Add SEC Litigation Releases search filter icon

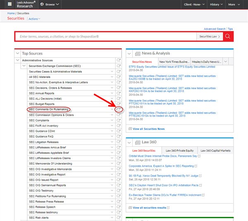pos(119,142)
